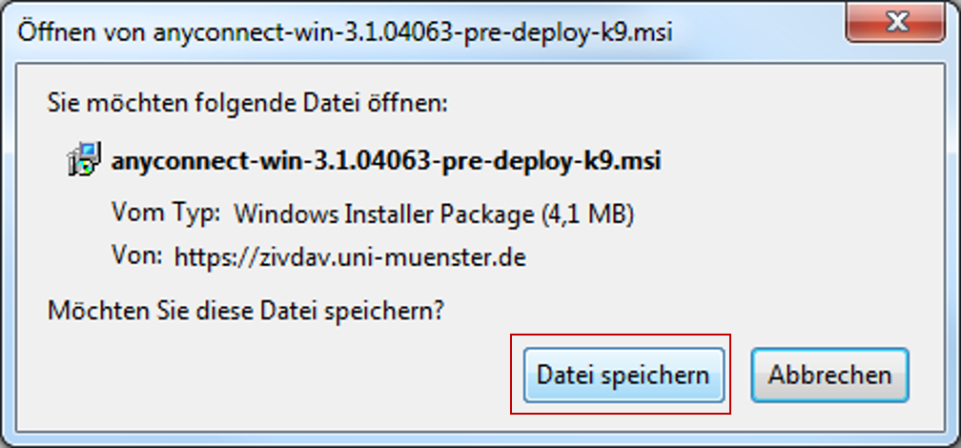Click "Sie möchten folgende Datei öffnen:" text
This screenshot has height=448, width=961.
pyautogui.click(x=248, y=102)
